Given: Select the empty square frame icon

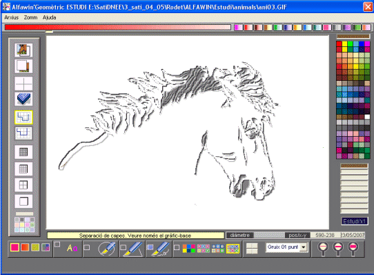Looking at the screenshot, I should tap(23, 201).
